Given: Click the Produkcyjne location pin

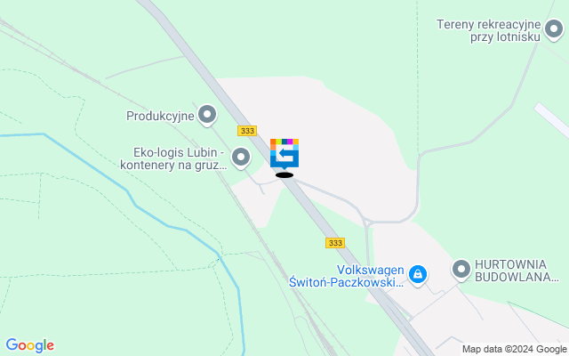Looking at the screenshot, I should [x=207, y=115].
